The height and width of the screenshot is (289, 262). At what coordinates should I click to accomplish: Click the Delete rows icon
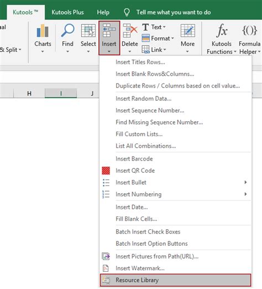(130, 30)
